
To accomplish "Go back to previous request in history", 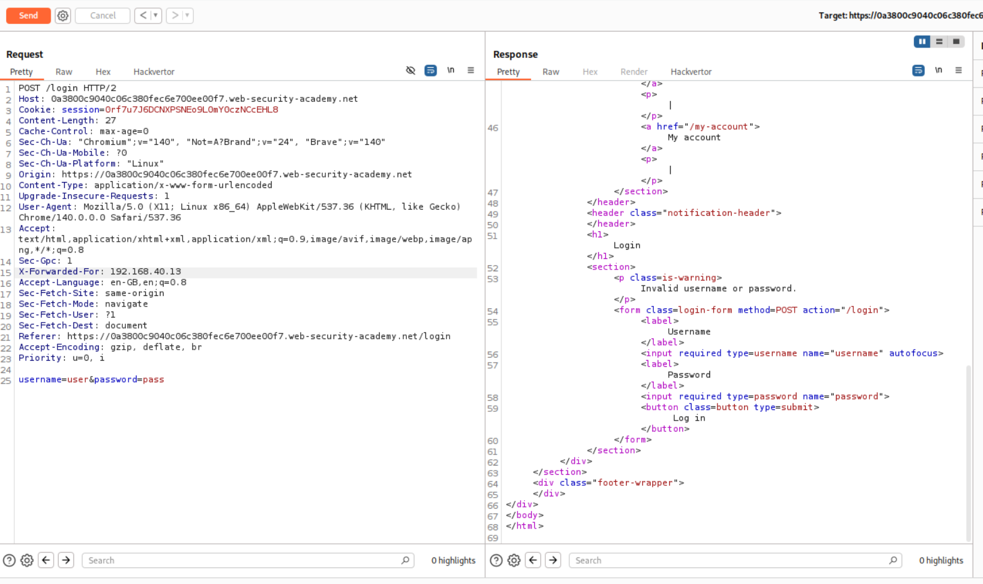I will coord(143,15).
